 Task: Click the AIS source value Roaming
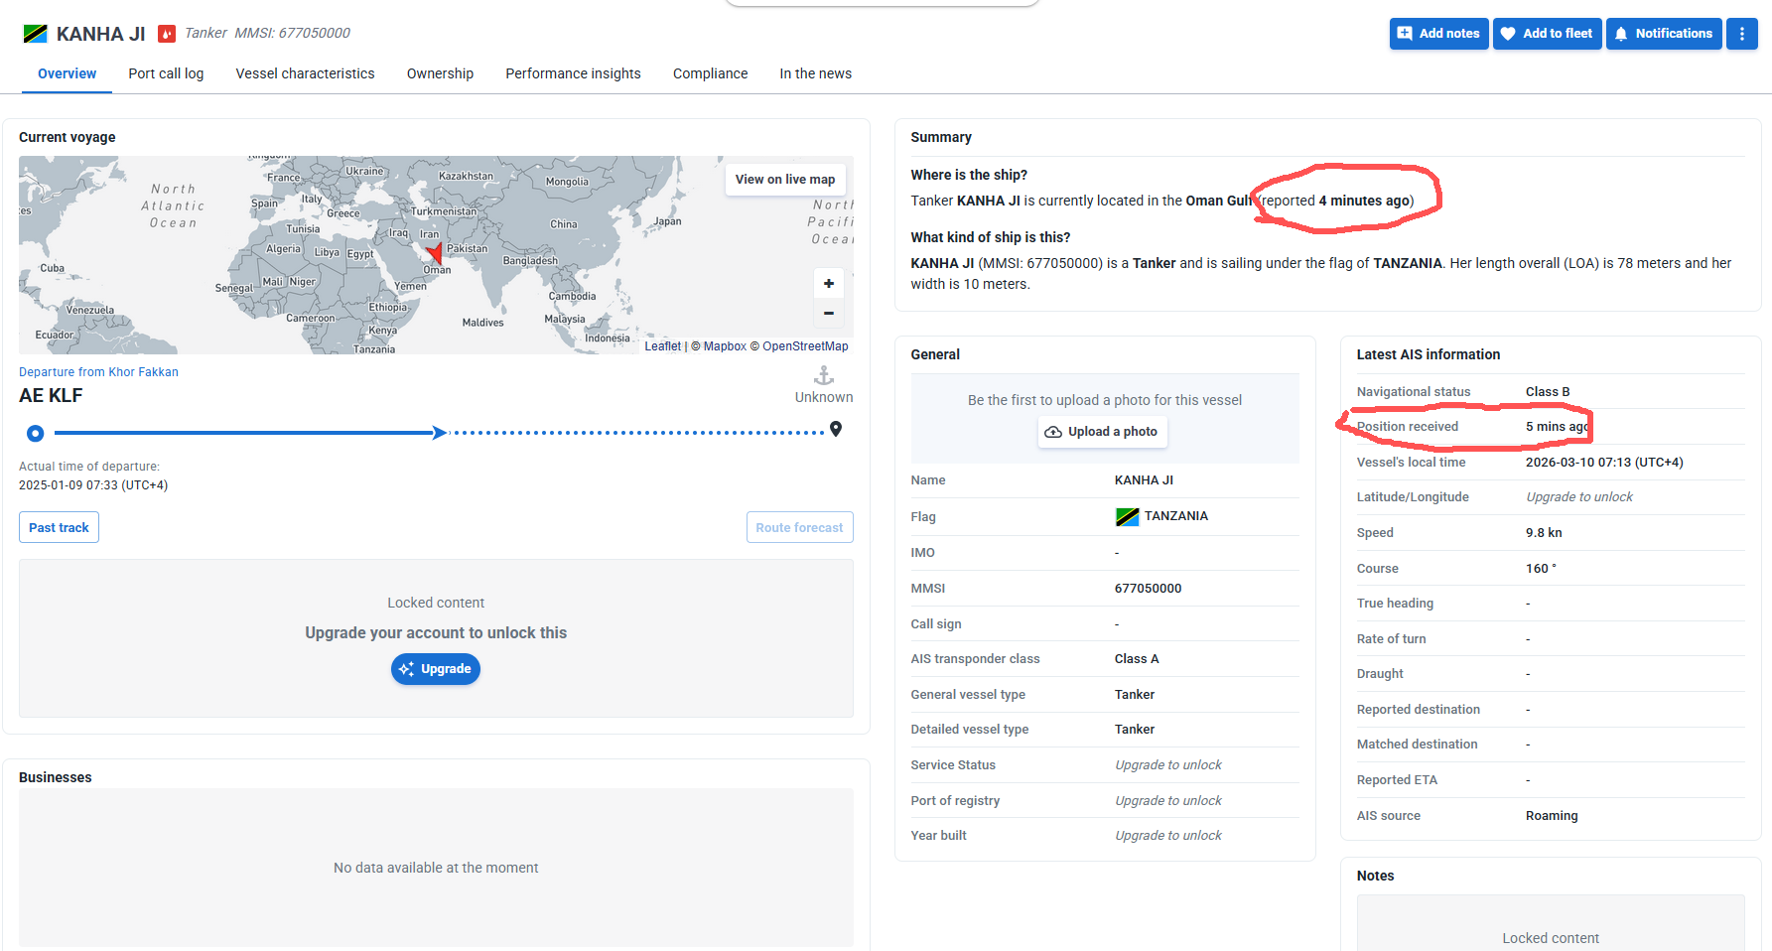point(1552,816)
